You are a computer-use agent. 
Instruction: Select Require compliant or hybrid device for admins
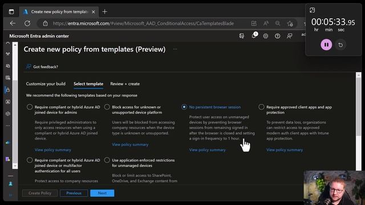click(30, 107)
